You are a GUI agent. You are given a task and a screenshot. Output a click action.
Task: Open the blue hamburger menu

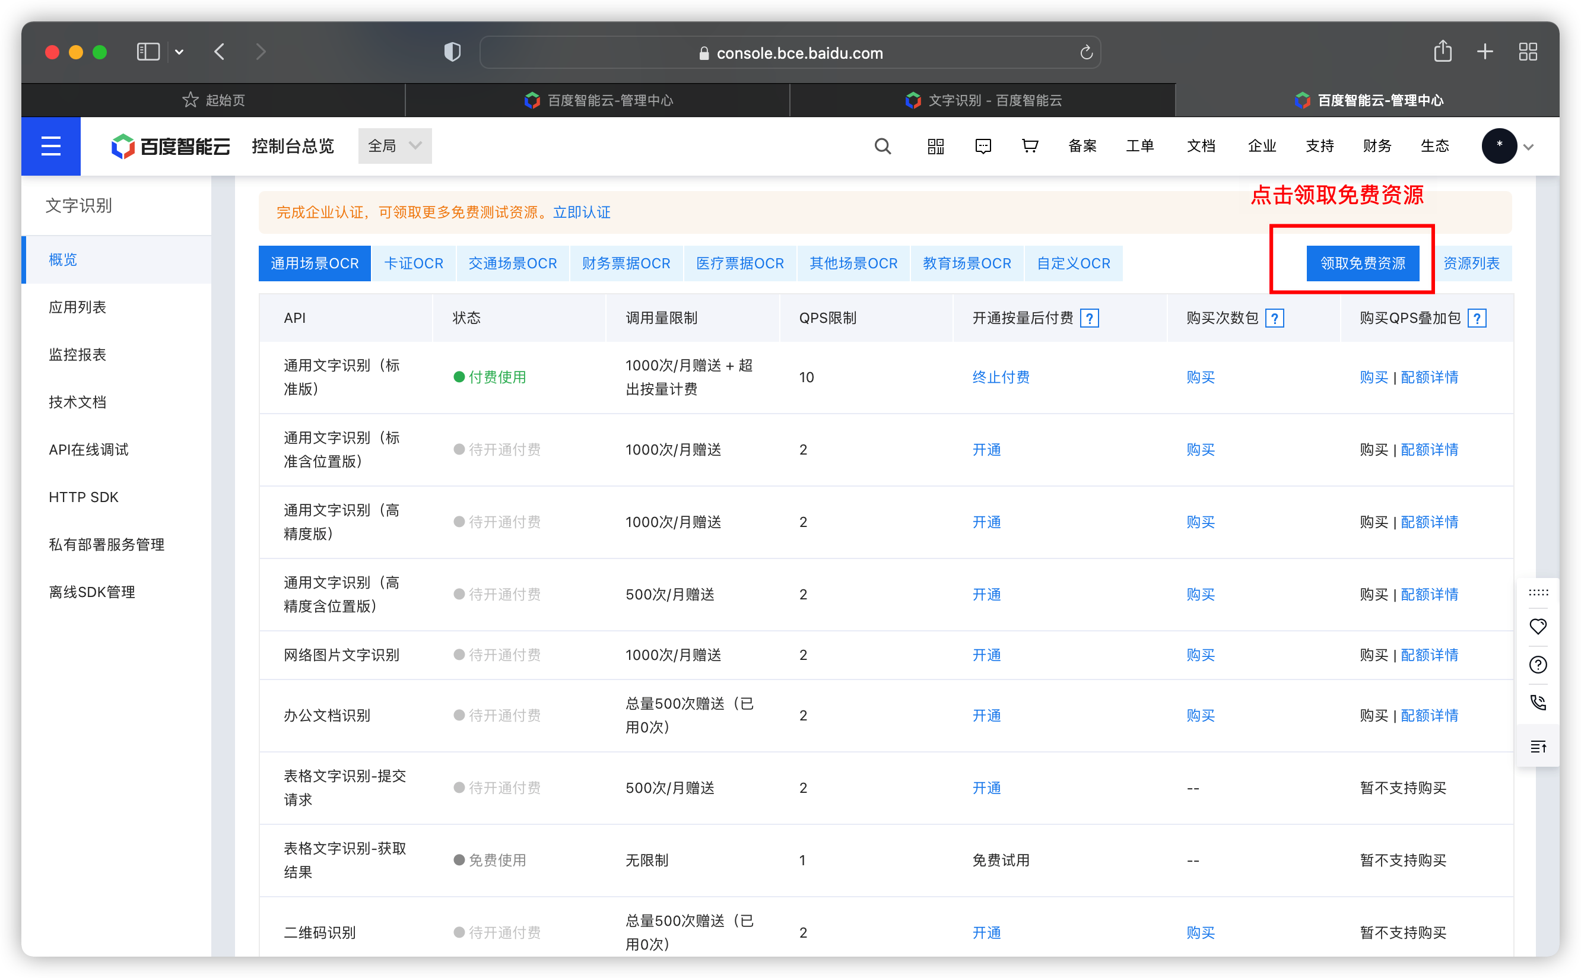51,146
